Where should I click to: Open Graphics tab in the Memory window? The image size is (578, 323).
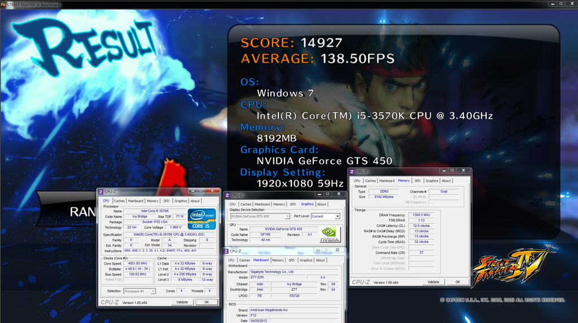[x=432, y=181]
